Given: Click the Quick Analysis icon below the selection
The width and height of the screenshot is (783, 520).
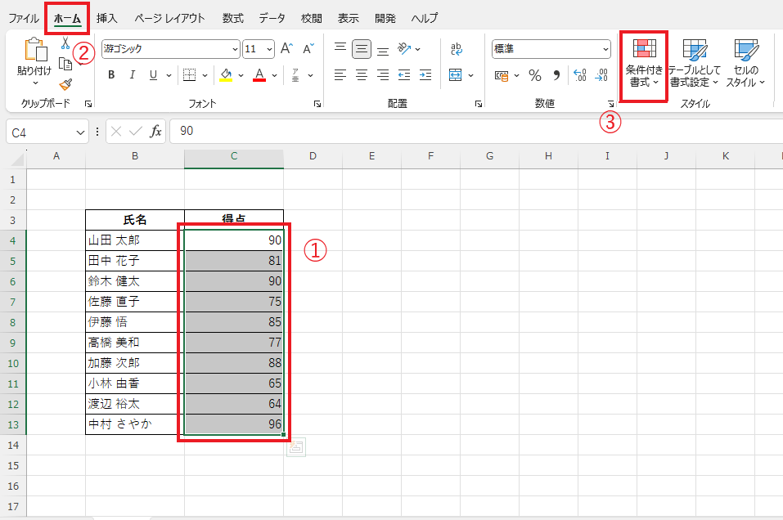Looking at the screenshot, I should click(x=296, y=446).
